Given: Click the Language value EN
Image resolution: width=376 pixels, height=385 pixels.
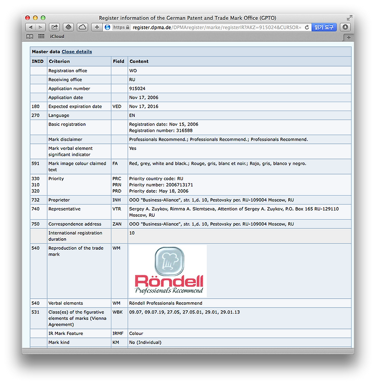Looking at the screenshot, I should click(132, 115).
